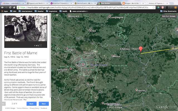
Task: Open the health bookmark folder
Action: click(63, 11)
